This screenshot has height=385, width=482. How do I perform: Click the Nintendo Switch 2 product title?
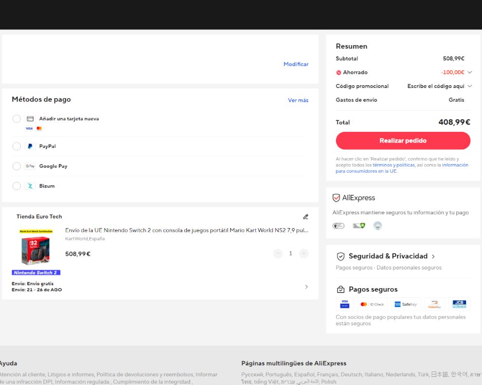[187, 230]
